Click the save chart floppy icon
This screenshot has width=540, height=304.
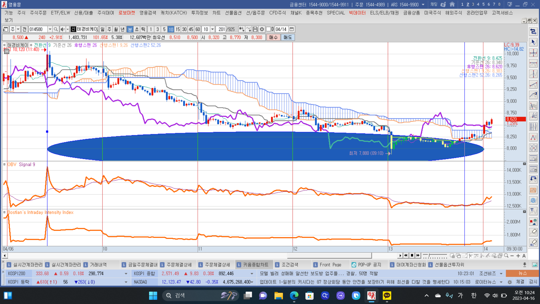click(x=255, y=29)
